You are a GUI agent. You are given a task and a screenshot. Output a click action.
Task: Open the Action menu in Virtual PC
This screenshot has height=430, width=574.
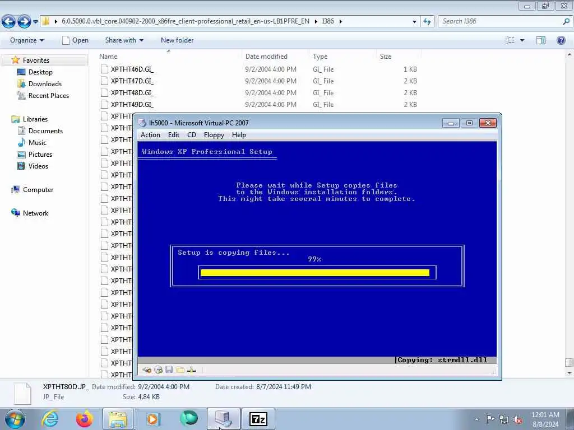150,135
